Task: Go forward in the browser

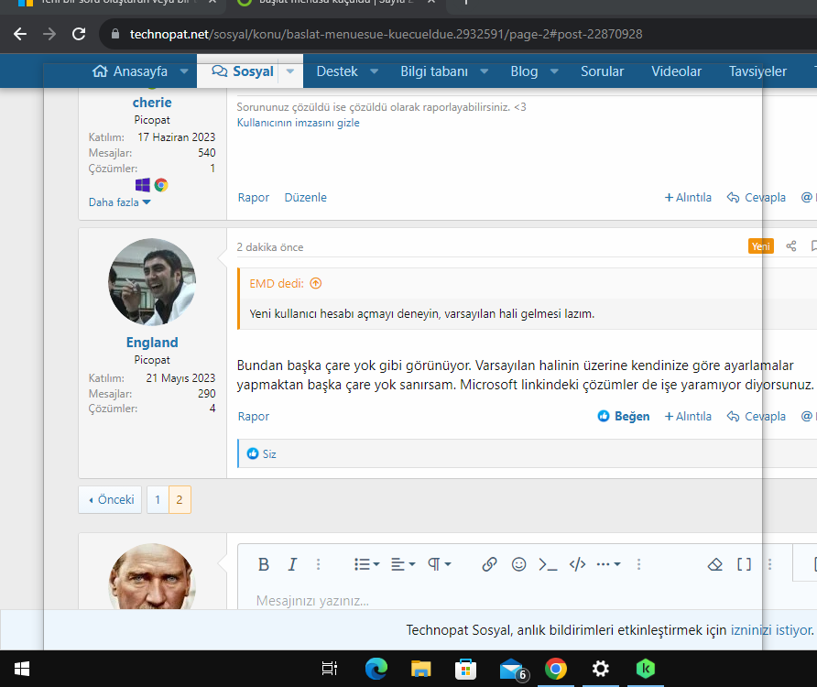Action: click(49, 35)
